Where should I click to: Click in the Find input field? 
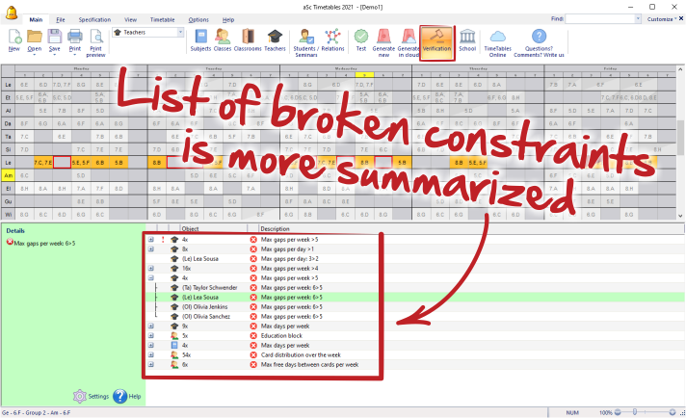pyautogui.click(x=600, y=19)
